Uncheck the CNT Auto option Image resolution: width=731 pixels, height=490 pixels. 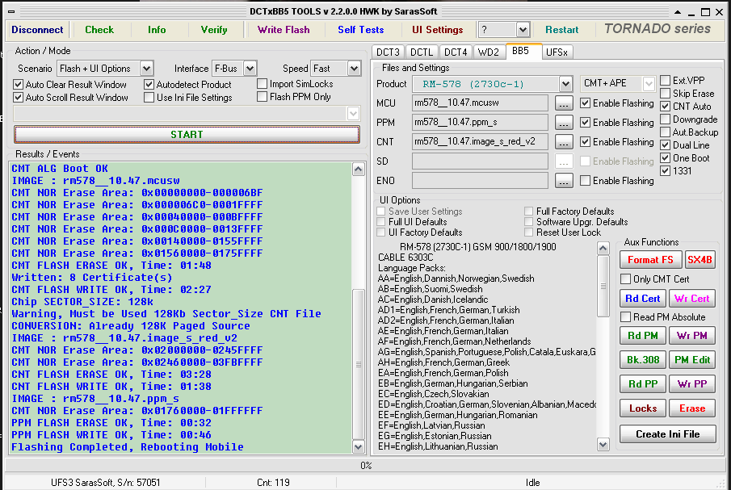click(666, 107)
